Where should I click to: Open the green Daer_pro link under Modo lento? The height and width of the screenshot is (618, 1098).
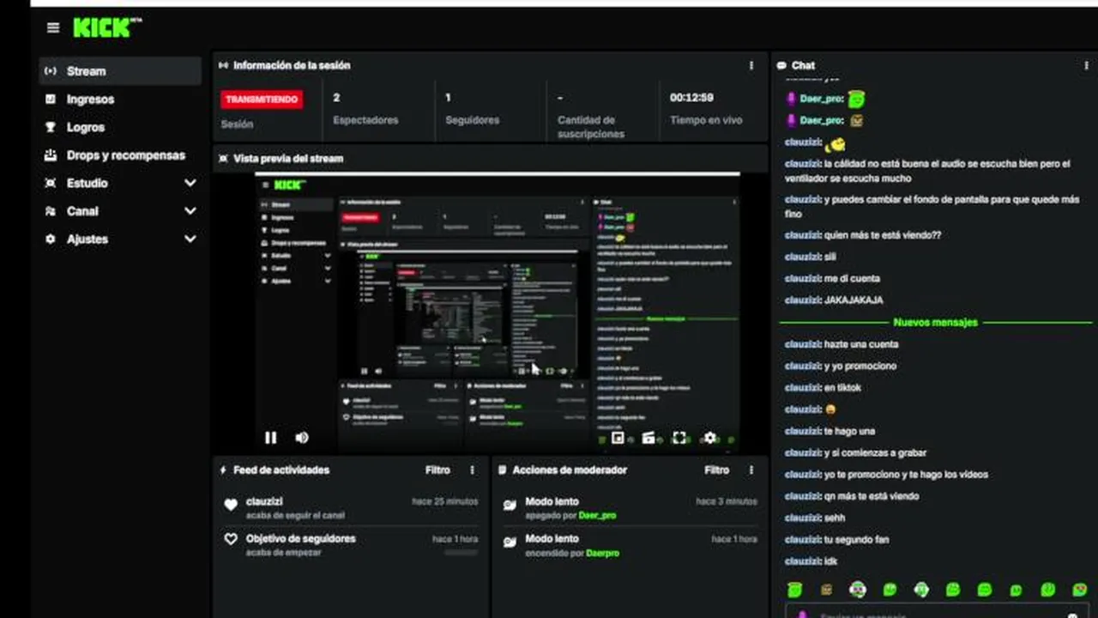(596, 516)
